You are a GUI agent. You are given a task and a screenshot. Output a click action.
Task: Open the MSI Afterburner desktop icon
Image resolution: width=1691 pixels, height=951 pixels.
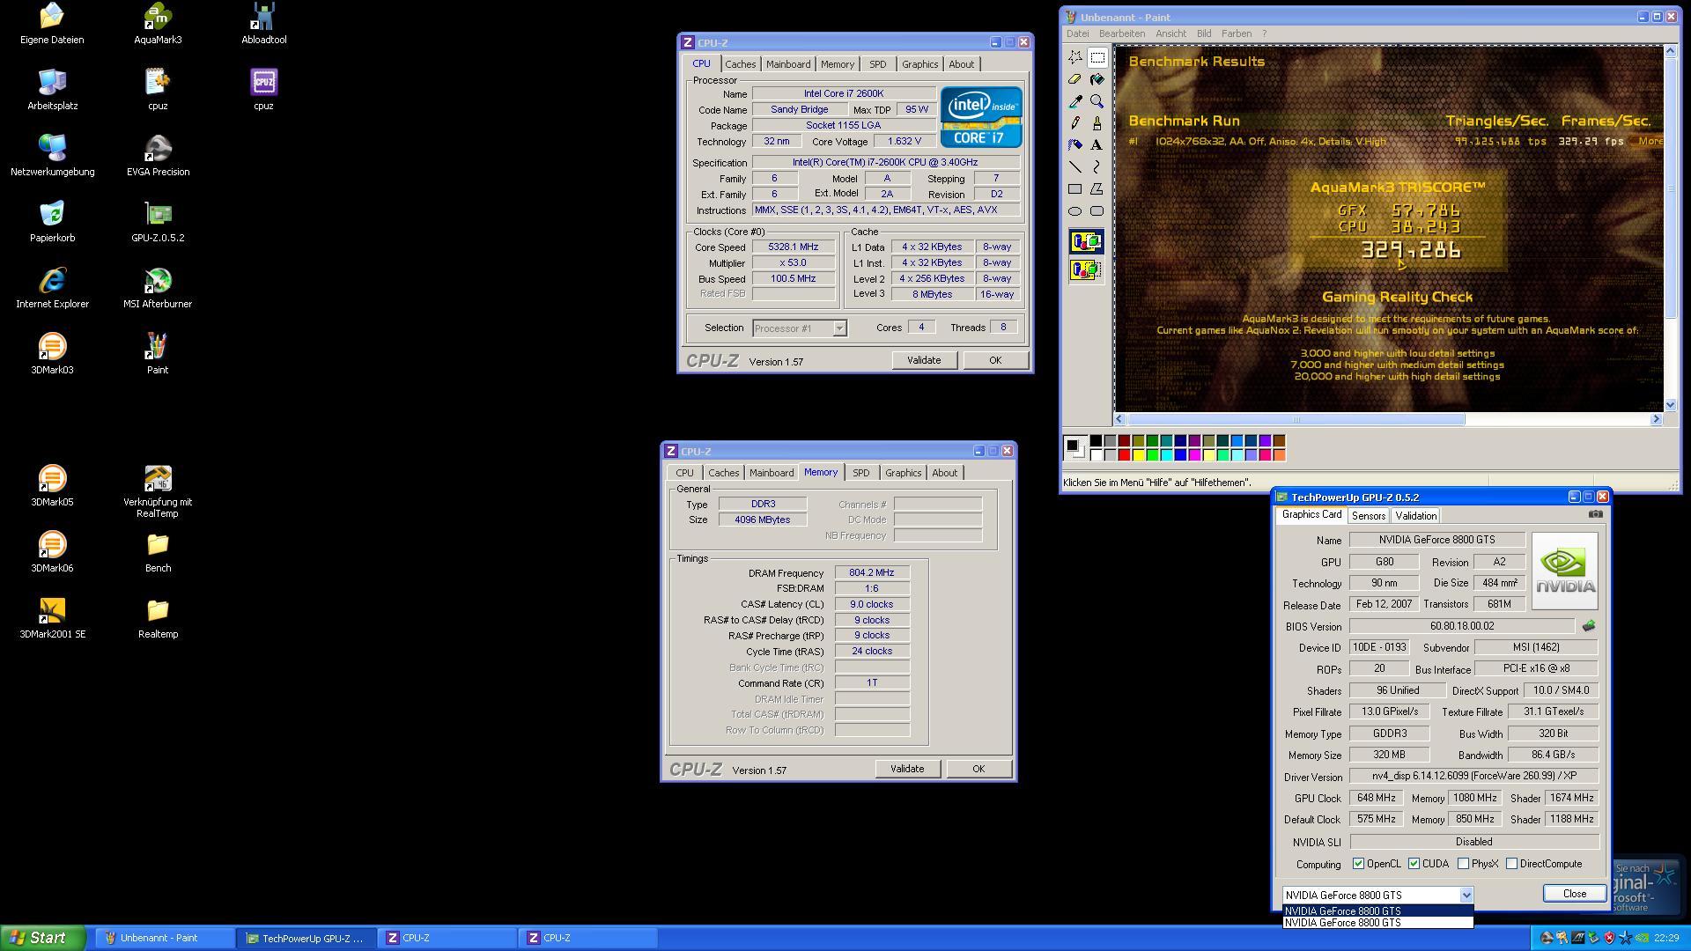tap(158, 288)
